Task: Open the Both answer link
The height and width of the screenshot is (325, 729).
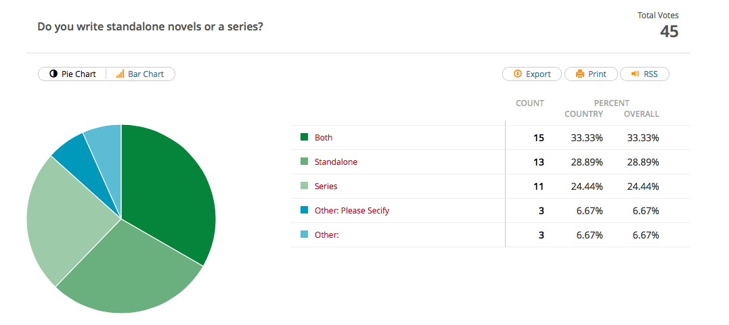Action: coord(324,138)
